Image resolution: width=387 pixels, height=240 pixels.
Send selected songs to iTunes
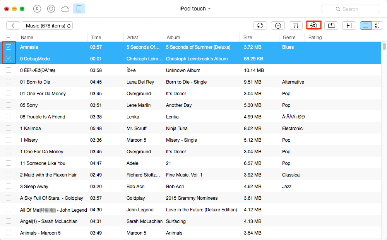click(314, 26)
